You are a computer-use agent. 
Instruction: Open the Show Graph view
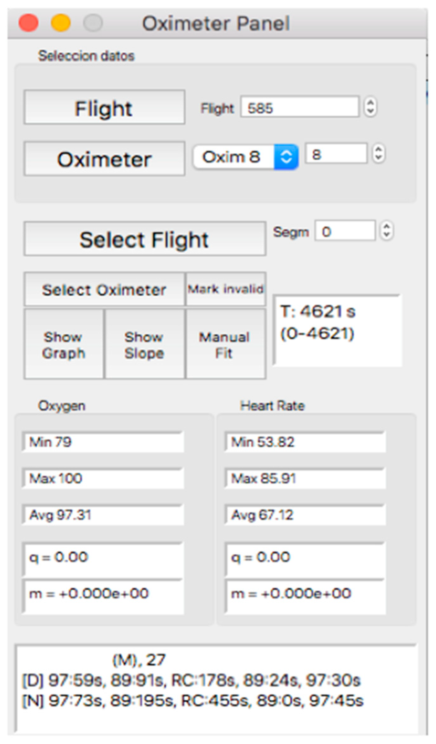[x=64, y=344]
